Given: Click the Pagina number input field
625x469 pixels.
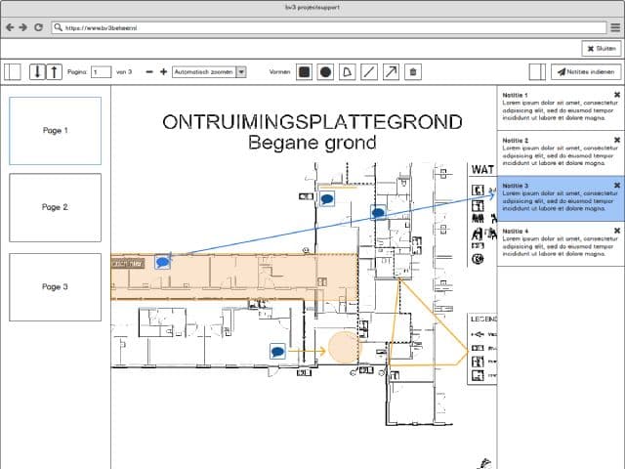Looking at the screenshot, I should tap(101, 71).
